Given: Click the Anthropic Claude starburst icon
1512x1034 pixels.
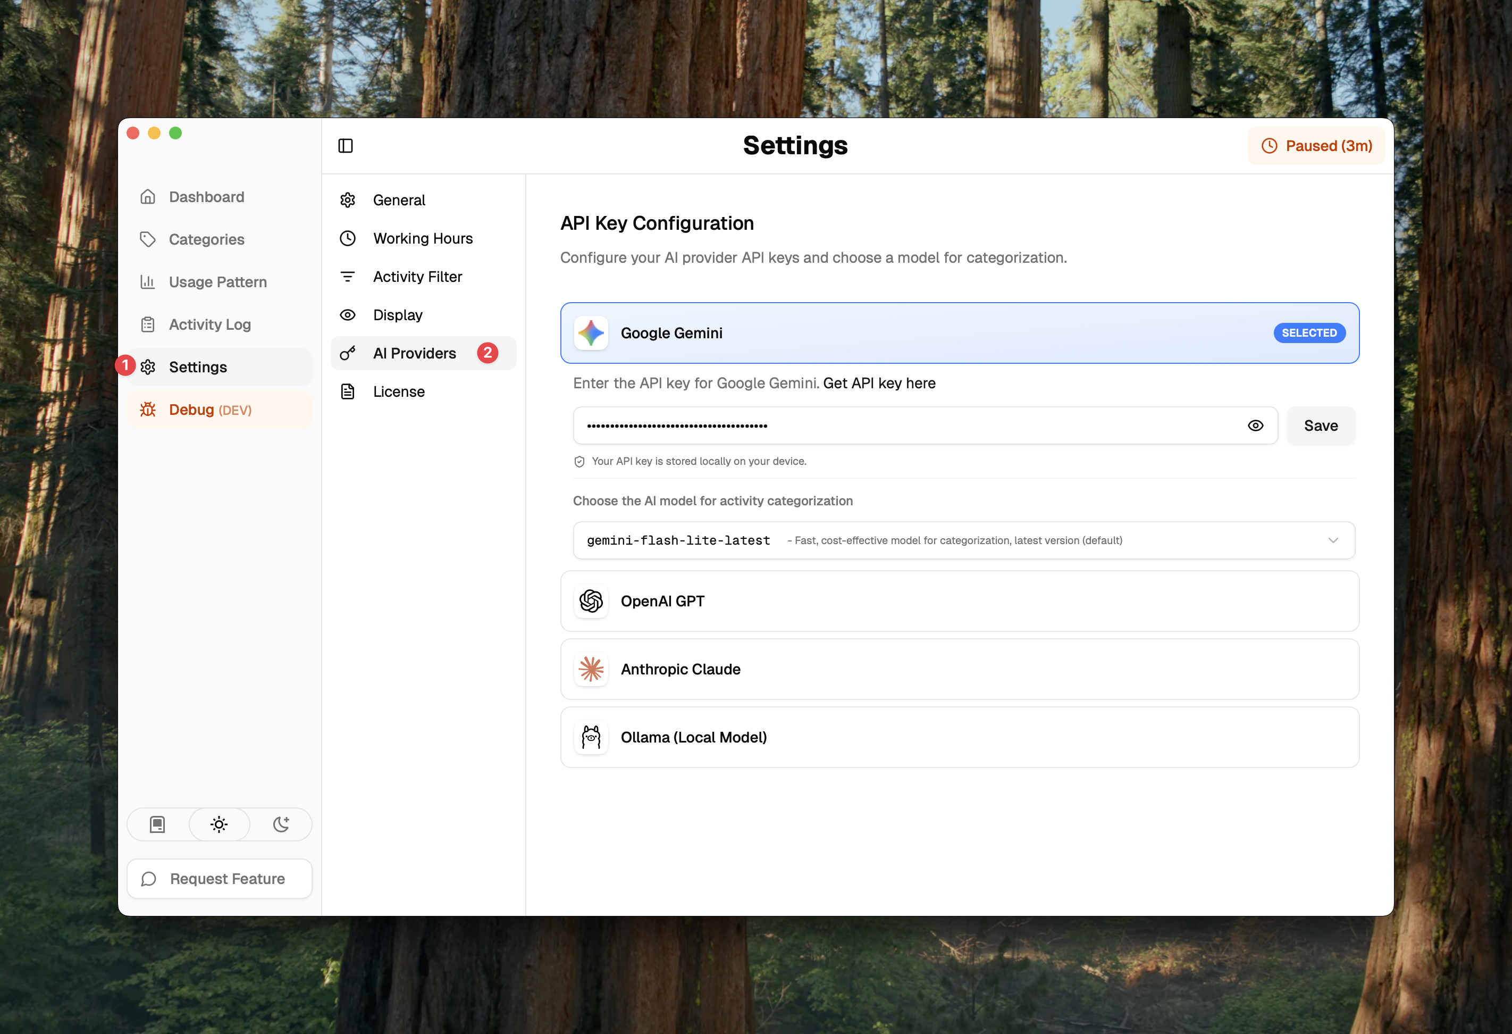Looking at the screenshot, I should [591, 669].
